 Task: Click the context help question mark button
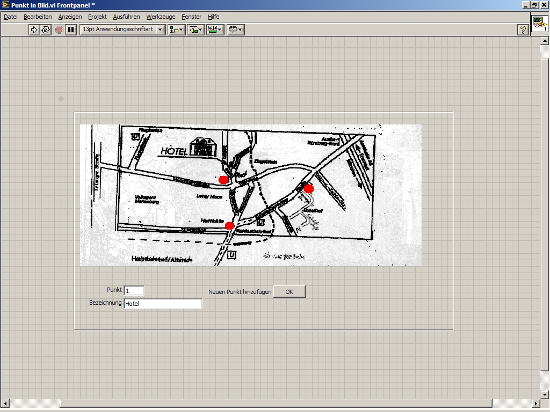click(x=523, y=30)
